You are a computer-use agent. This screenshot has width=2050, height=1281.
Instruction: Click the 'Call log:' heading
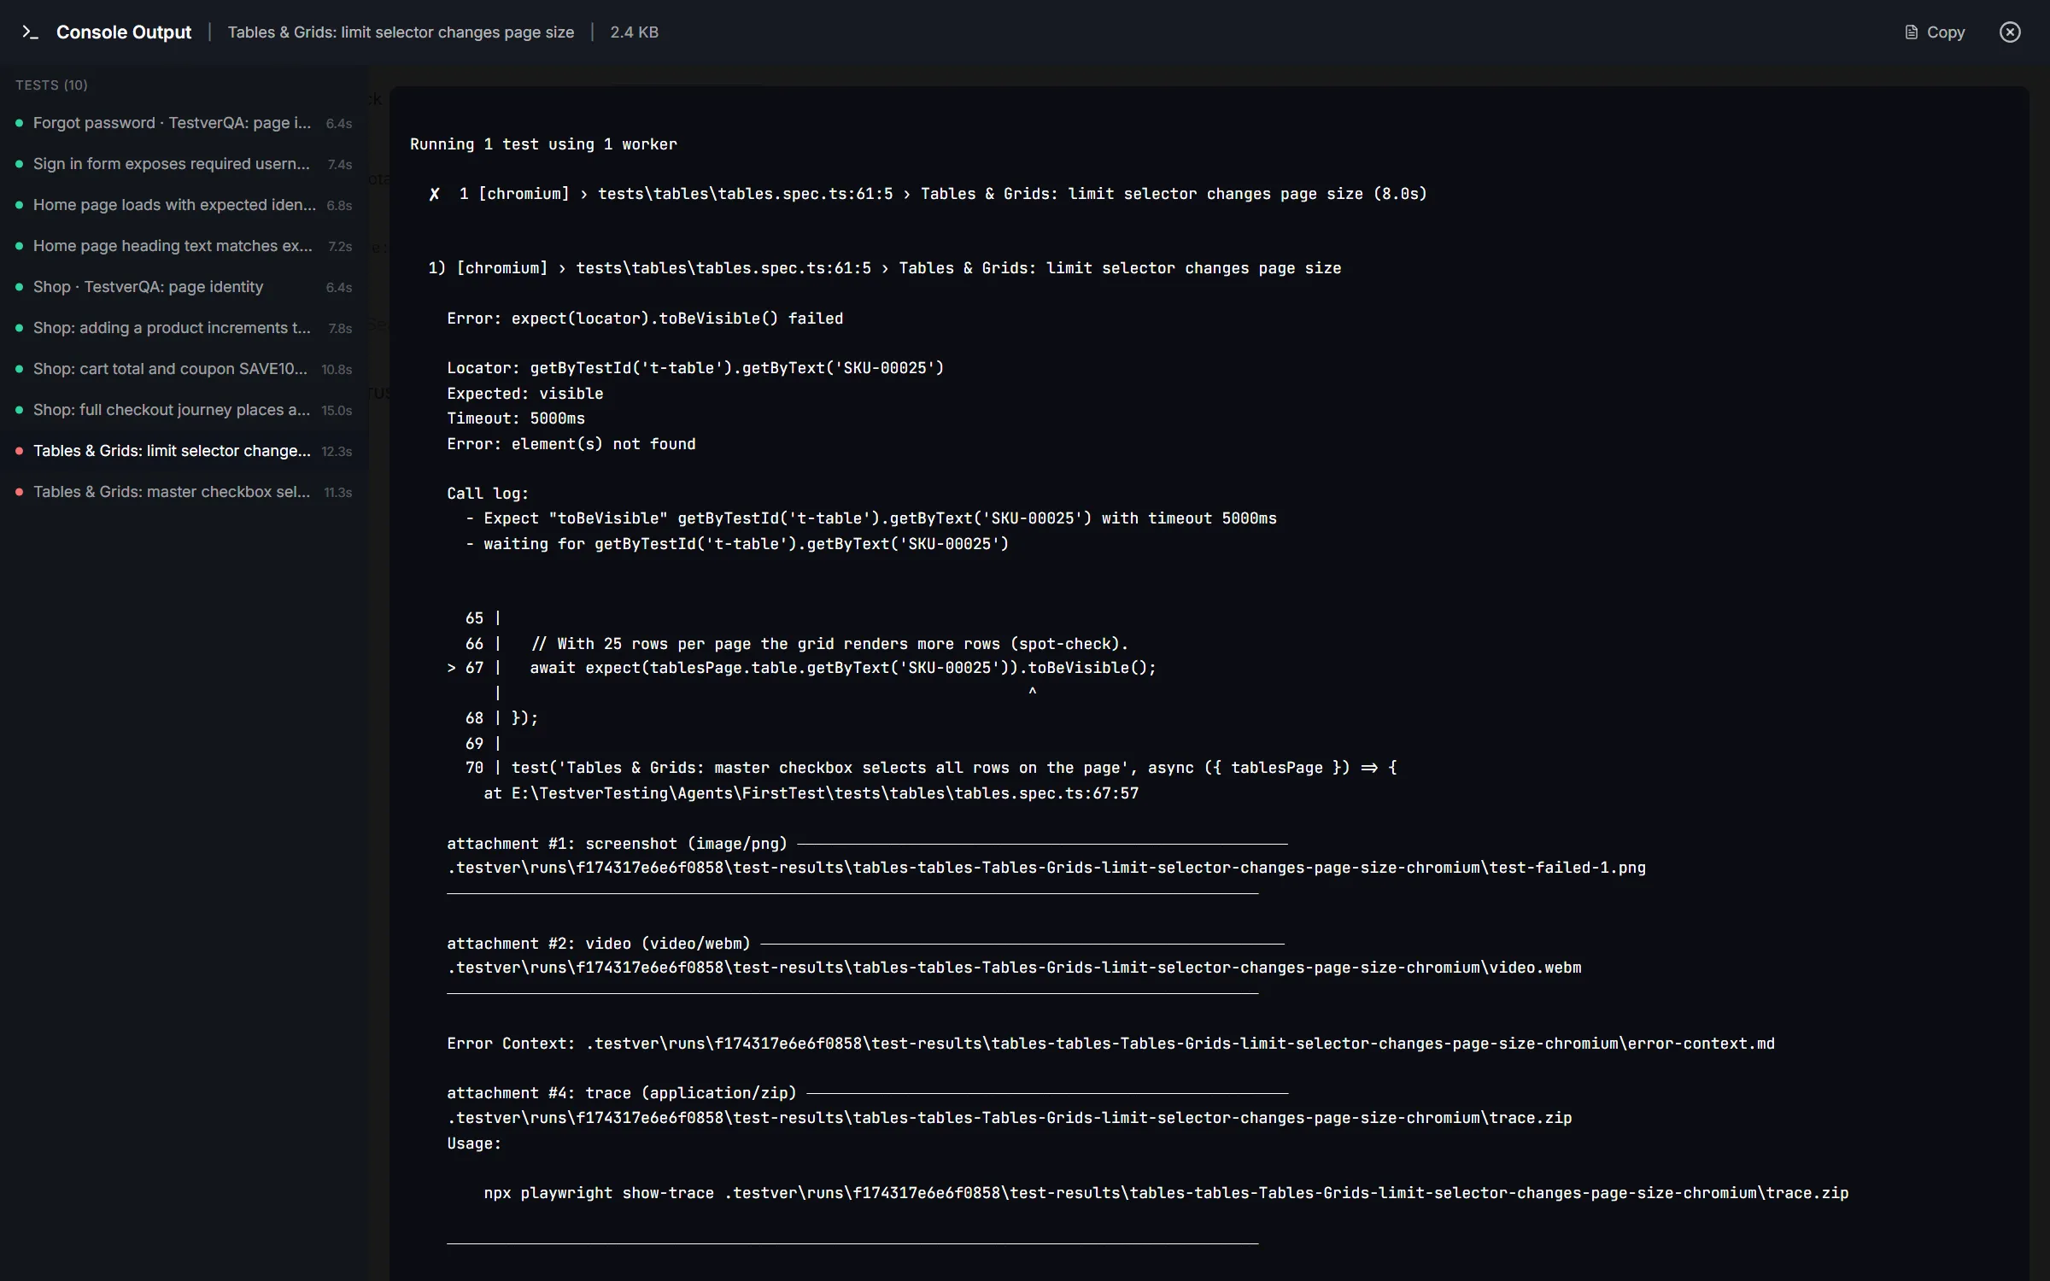[x=488, y=494]
